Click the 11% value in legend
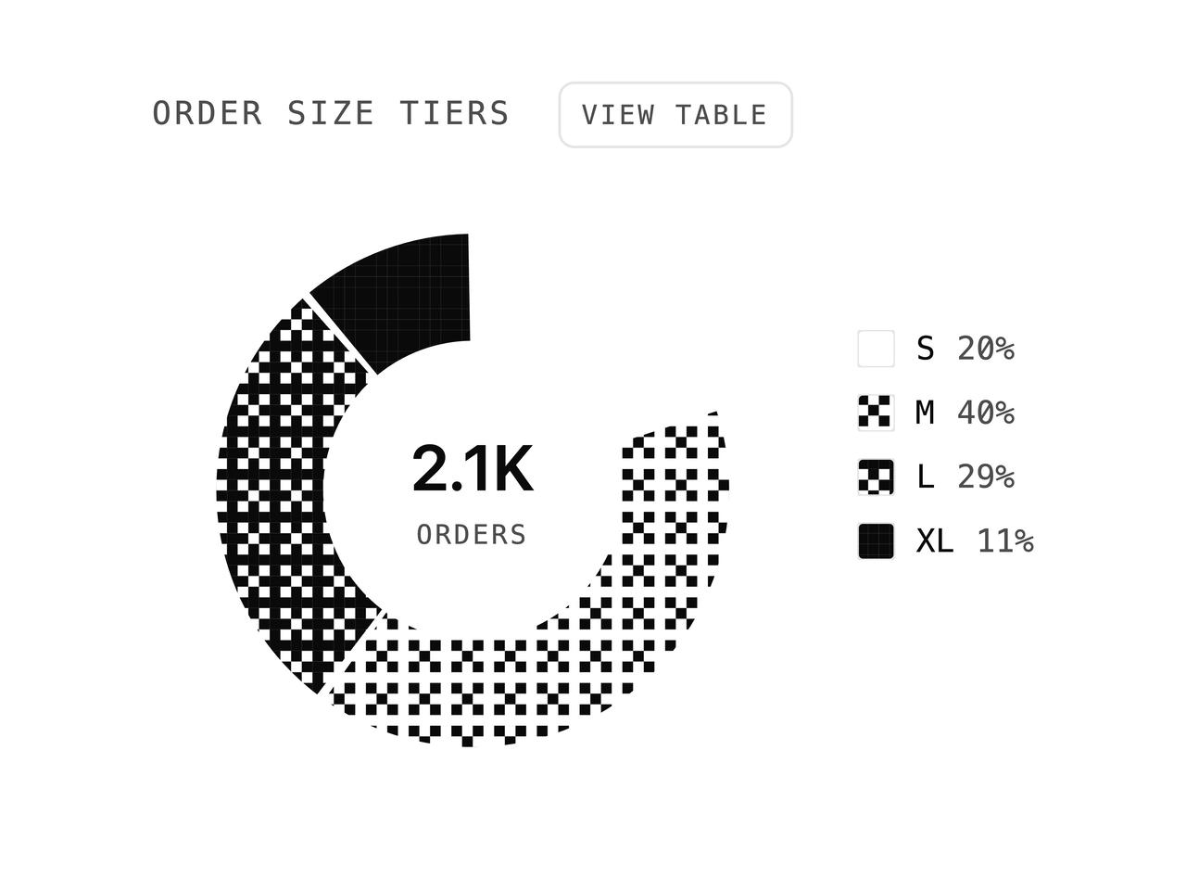Viewport: 1186px width, 890px height. [x=1005, y=540]
